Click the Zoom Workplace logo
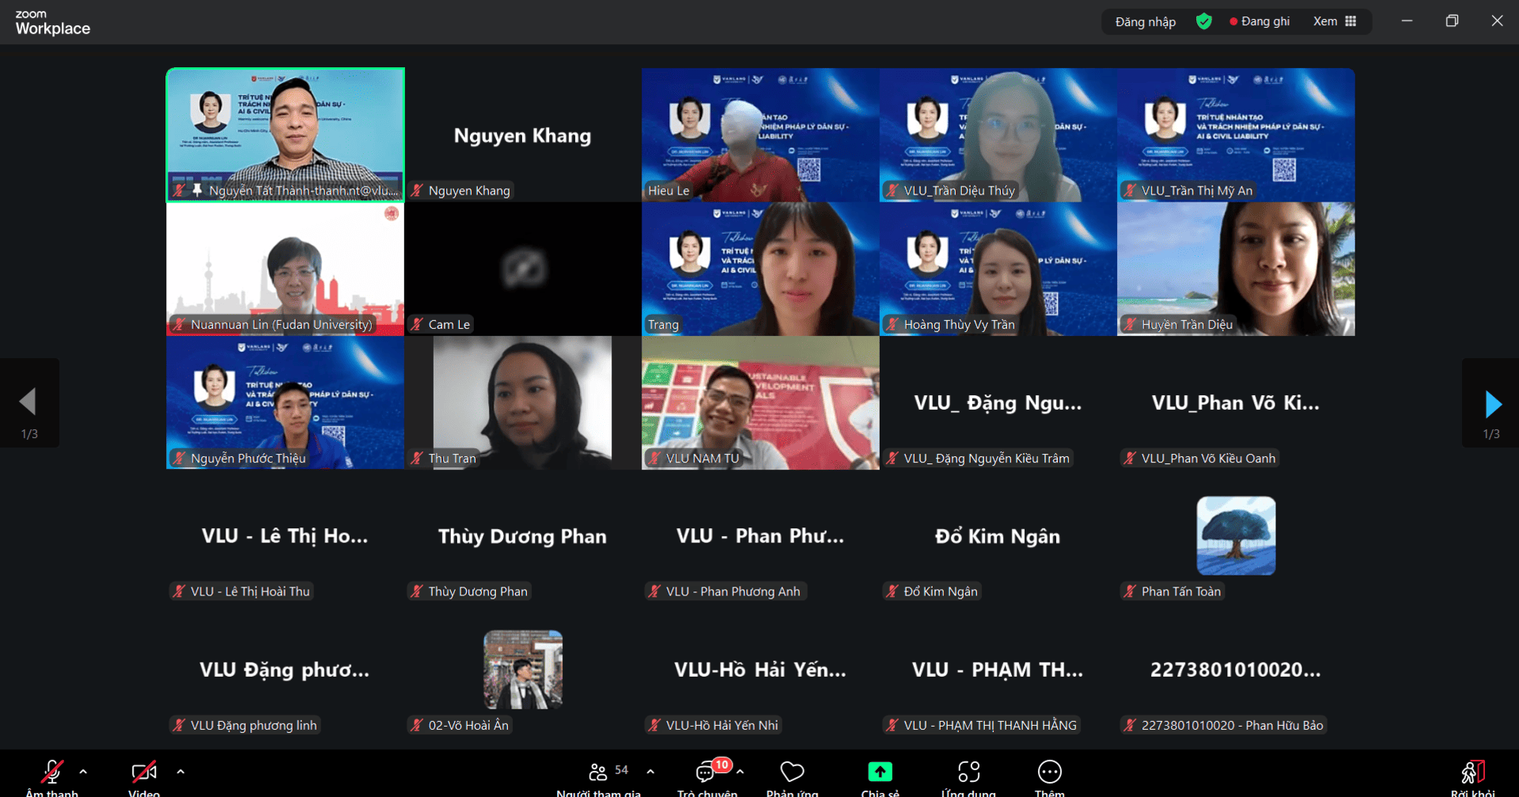 (x=52, y=22)
